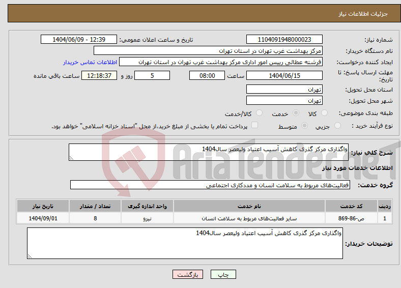Viewport: 401px width, 288px height.
Task: Click the کد خدمت column header
Action: point(352,206)
